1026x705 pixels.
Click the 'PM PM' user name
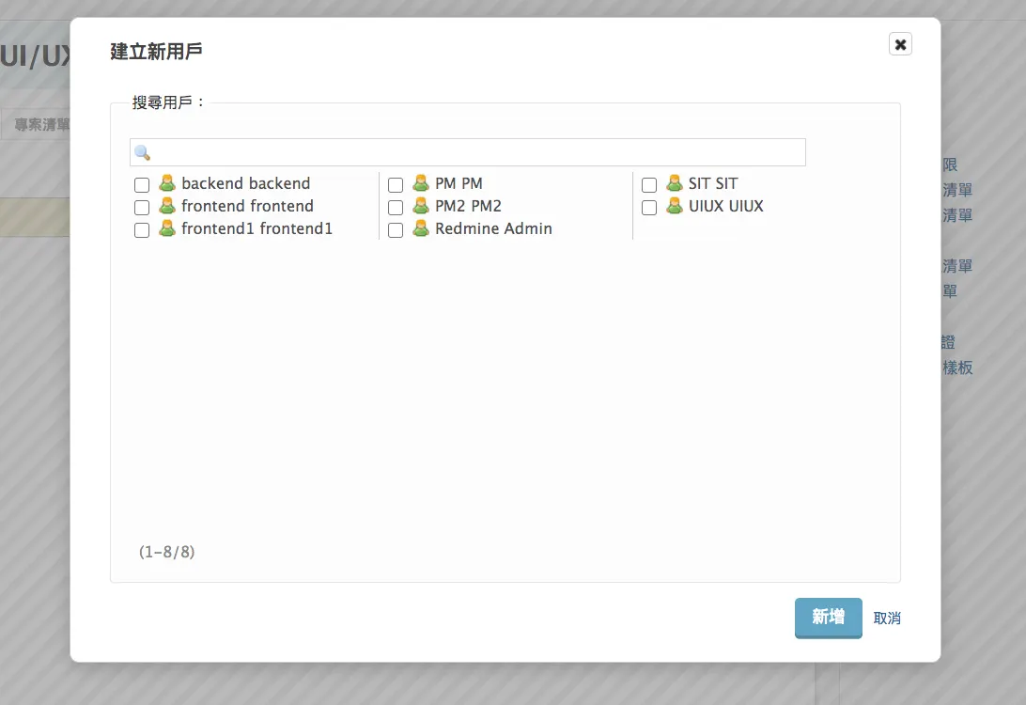pyautogui.click(x=459, y=183)
